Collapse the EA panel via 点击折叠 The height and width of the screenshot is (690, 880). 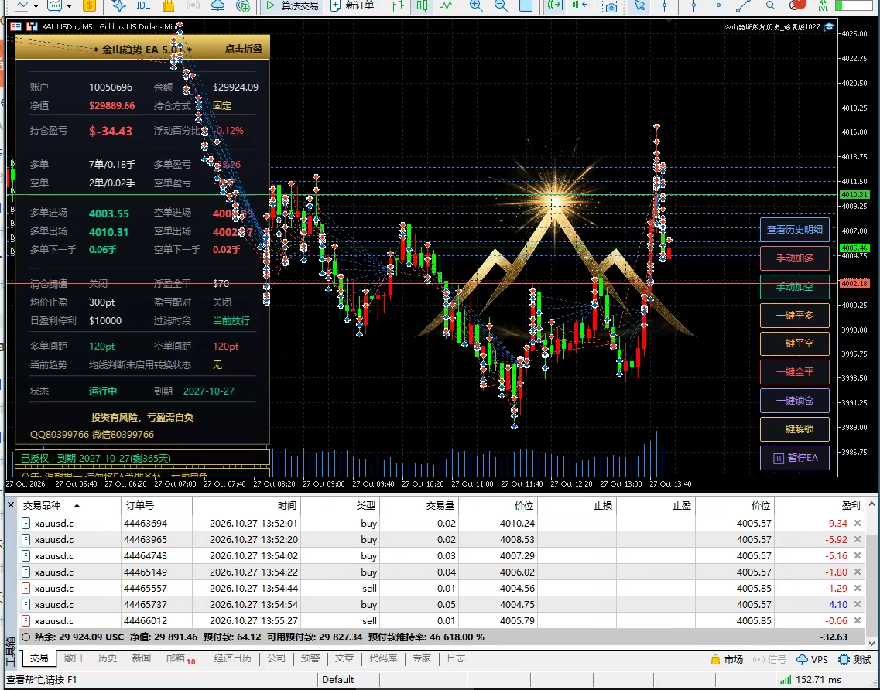(244, 49)
